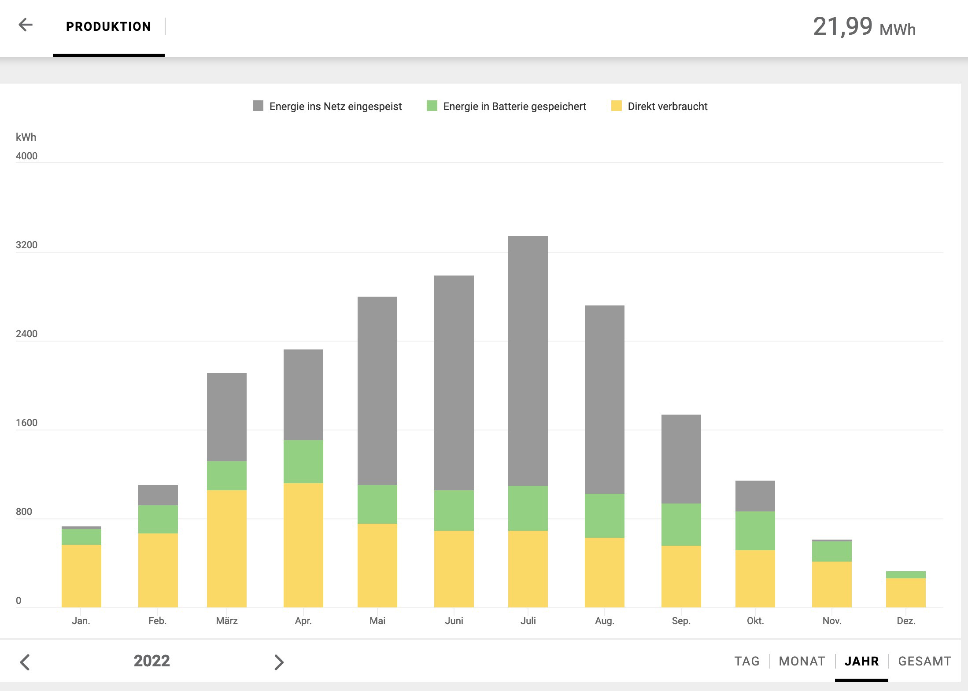
Task: Select the JAHR view
Action: tap(861, 661)
